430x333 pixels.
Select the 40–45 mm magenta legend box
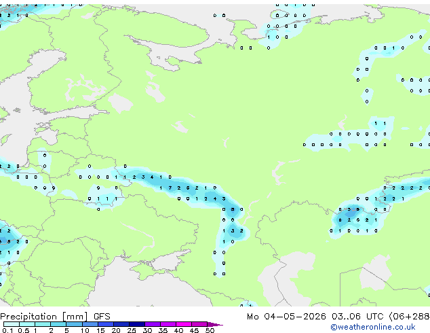tap(184, 324)
